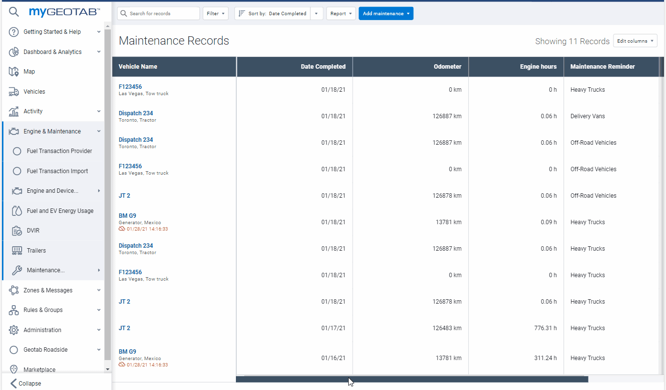Open the Marketplace icon
The width and height of the screenshot is (666, 390).
point(14,369)
